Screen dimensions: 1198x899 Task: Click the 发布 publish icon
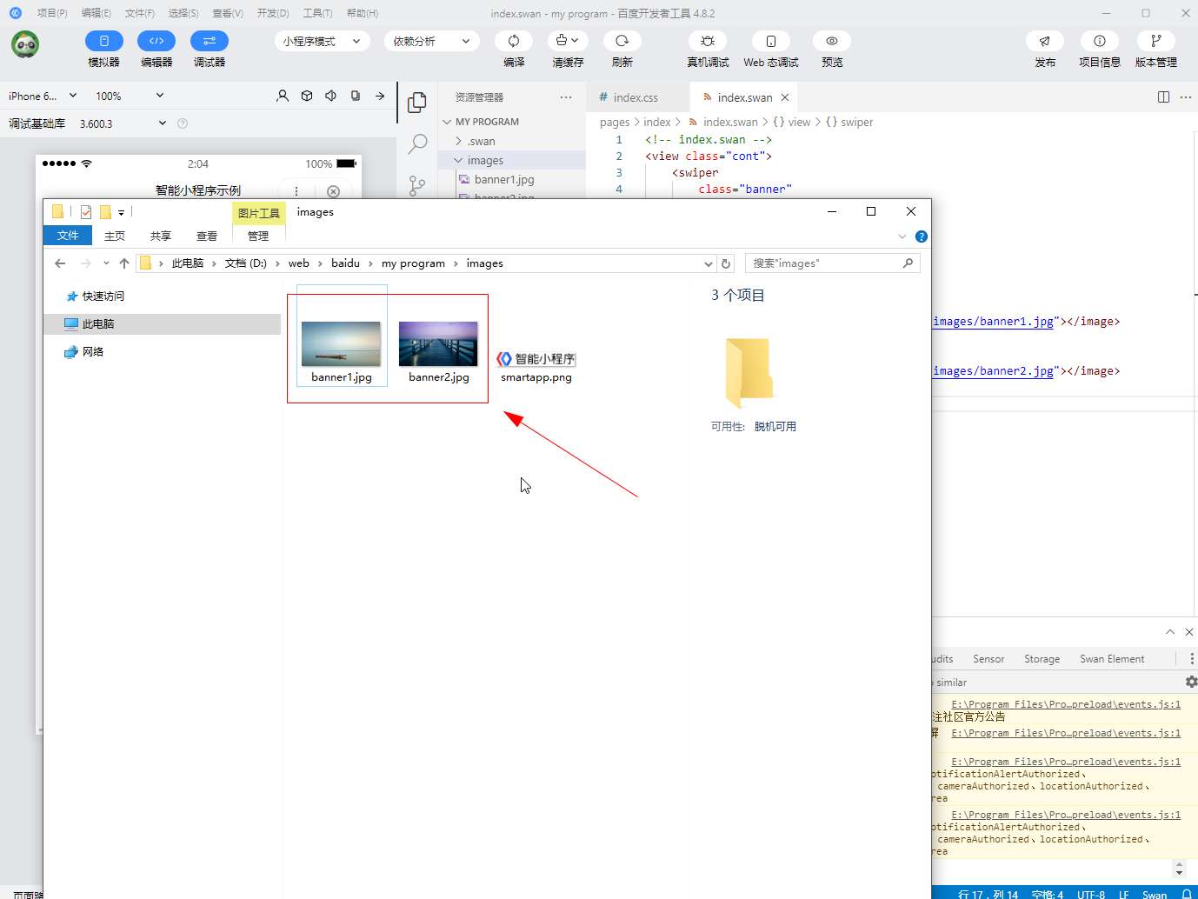point(1044,42)
